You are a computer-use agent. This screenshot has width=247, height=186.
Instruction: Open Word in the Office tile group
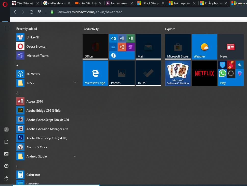122,38
